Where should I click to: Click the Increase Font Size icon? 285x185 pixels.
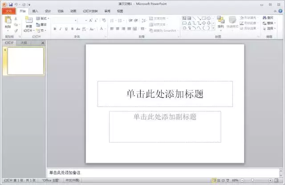90,21
